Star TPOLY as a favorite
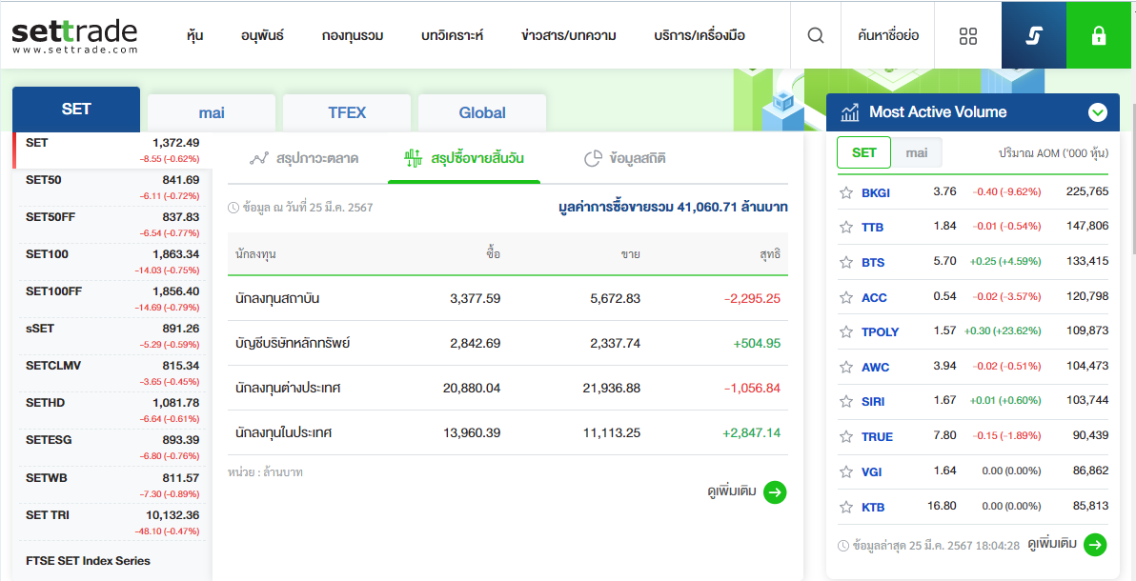 (x=845, y=331)
